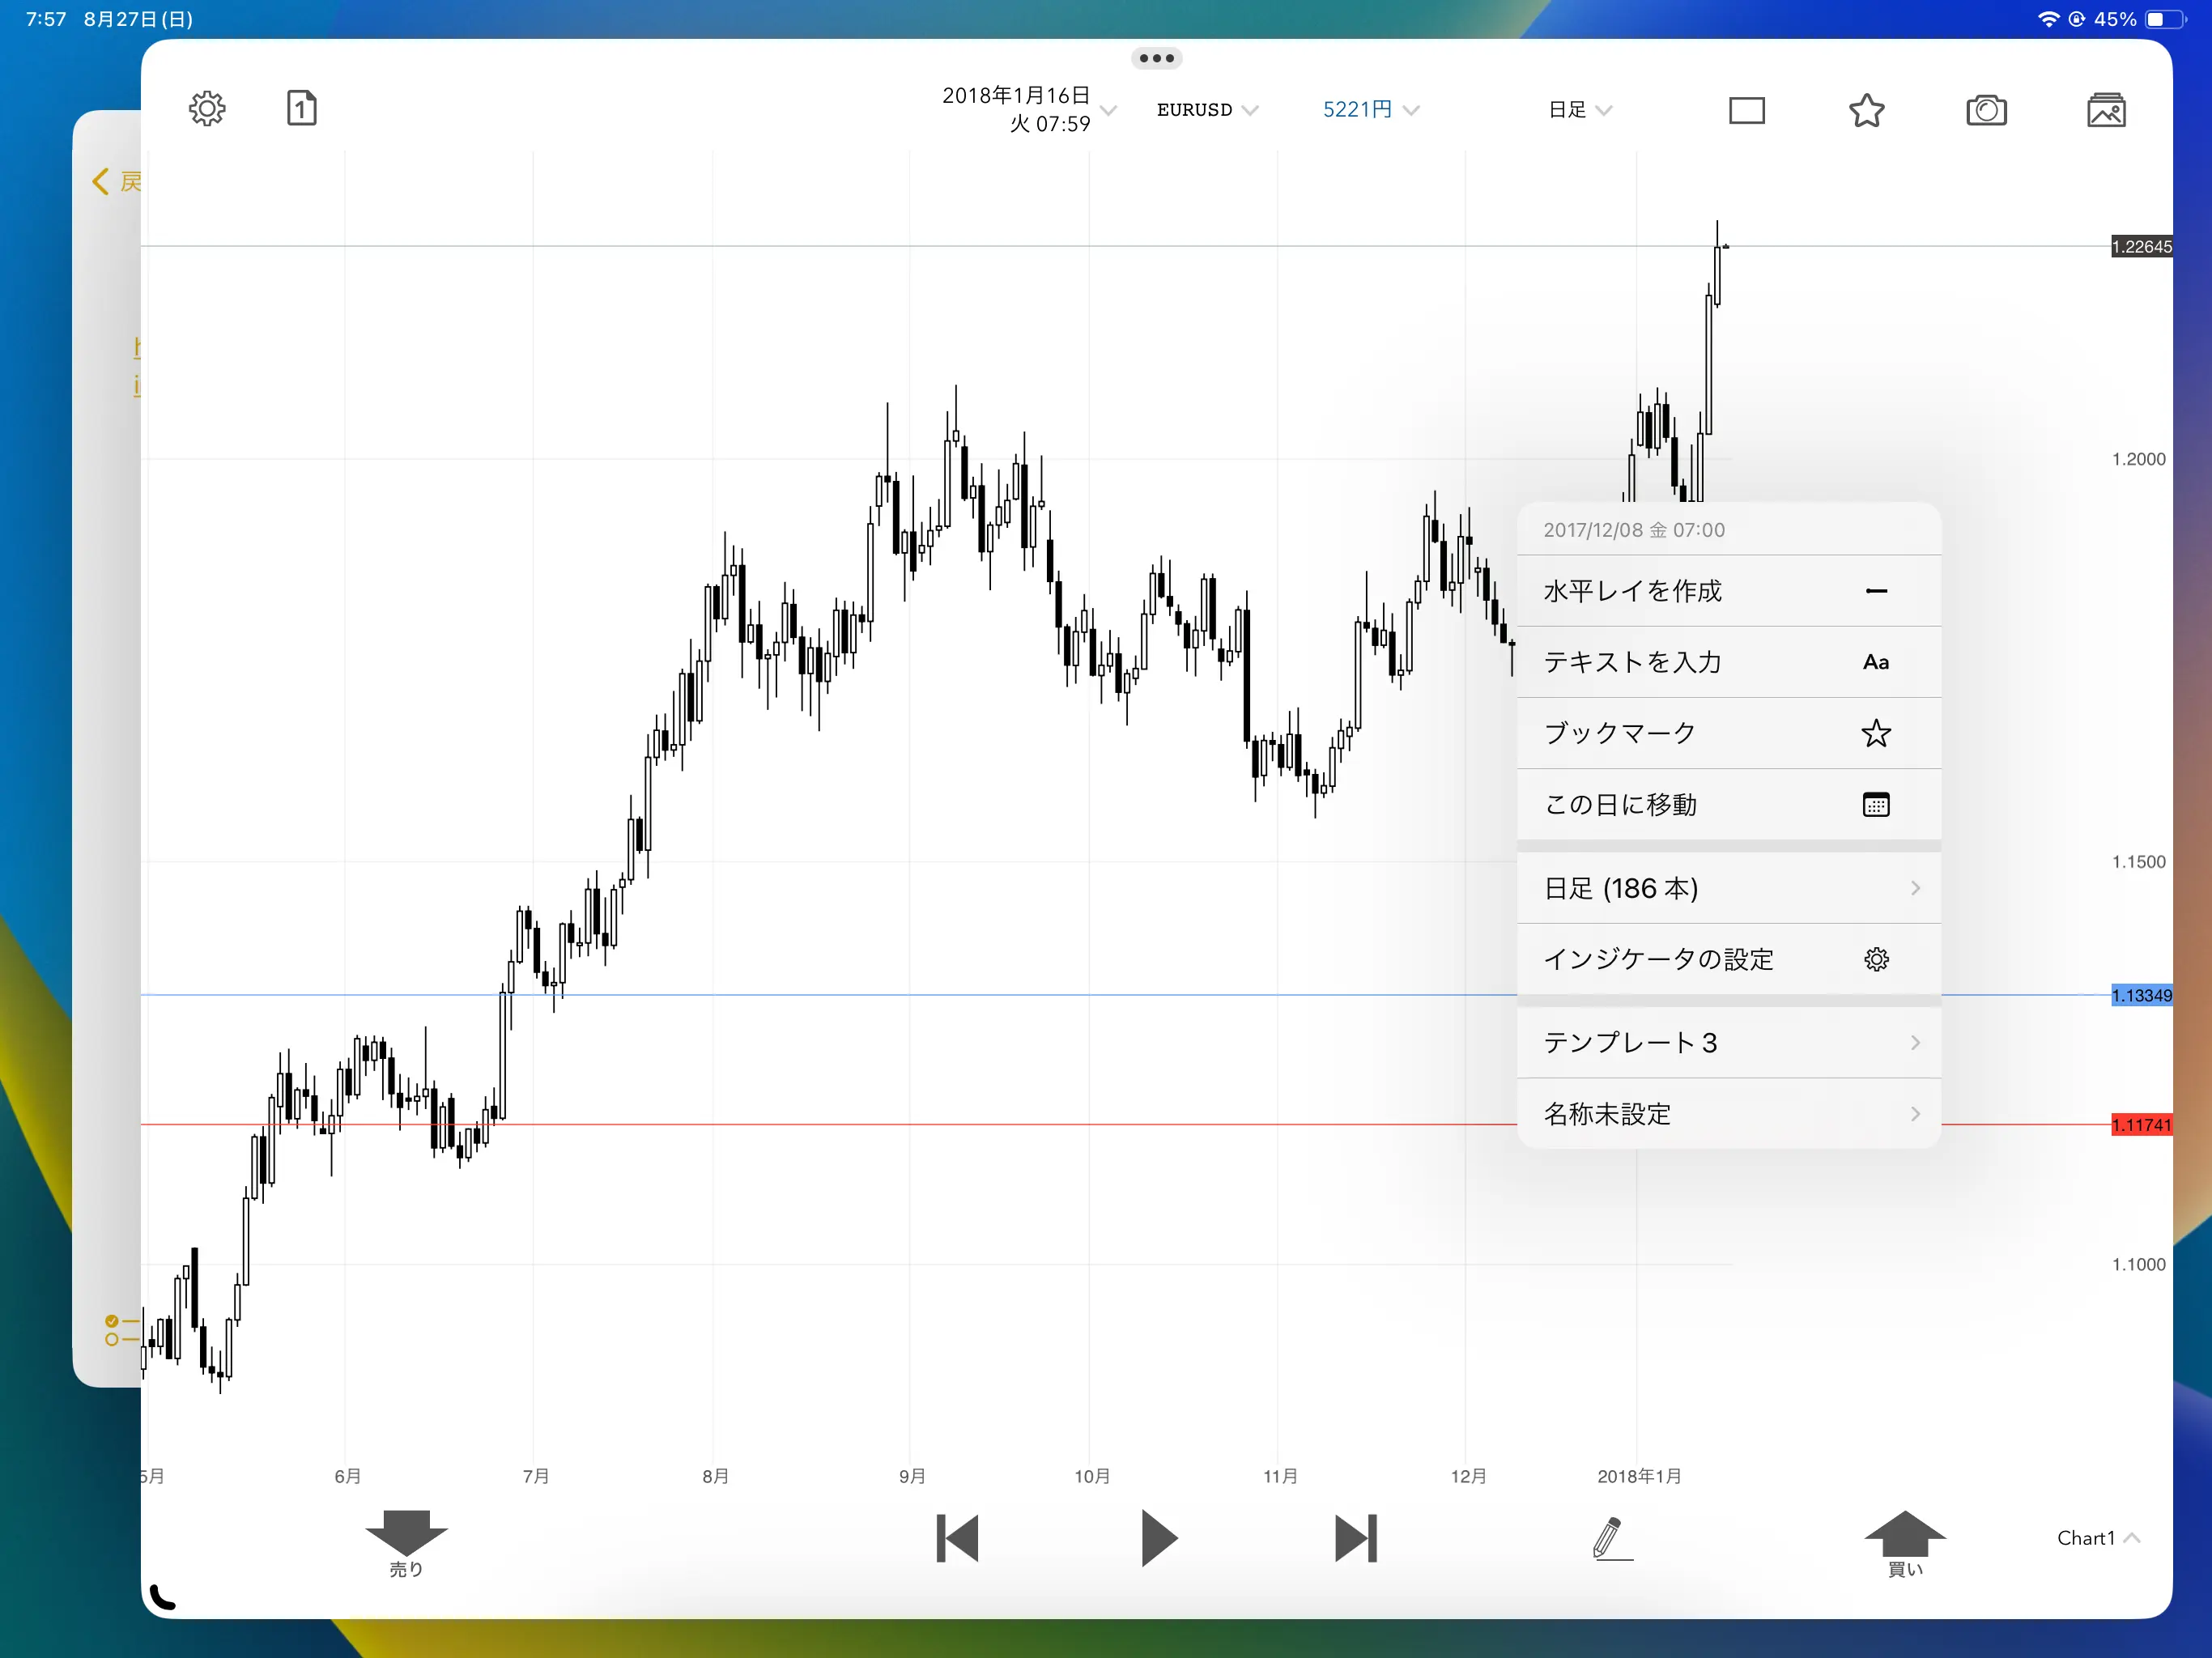Open the image gallery icon
The width and height of the screenshot is (2212, 1658).
click(2106, 110)
